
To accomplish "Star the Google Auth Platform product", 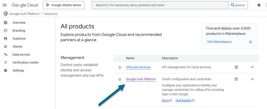I will tap(120, 79).
